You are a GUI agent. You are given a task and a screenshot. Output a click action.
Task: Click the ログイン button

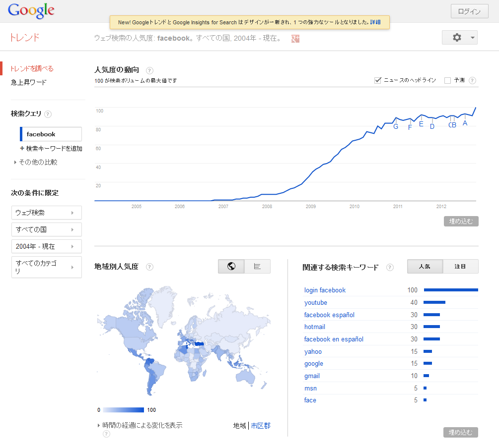(469, 11)
